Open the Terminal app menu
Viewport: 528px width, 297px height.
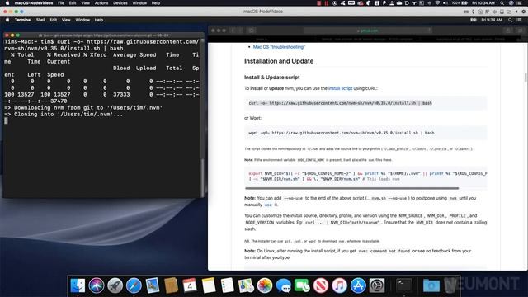pyautogui.click(x=23, y=20)
